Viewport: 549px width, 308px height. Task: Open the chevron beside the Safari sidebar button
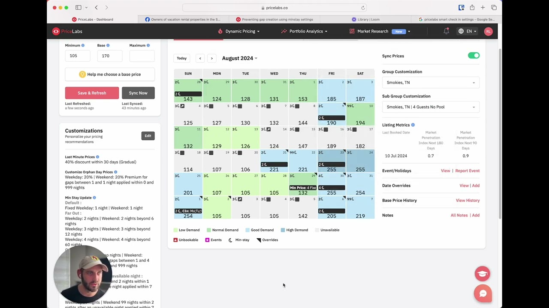coord(86,8)
